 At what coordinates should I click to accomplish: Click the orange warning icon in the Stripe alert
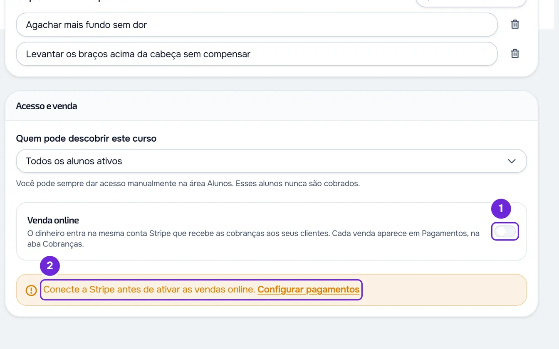[x=31, y=290]
